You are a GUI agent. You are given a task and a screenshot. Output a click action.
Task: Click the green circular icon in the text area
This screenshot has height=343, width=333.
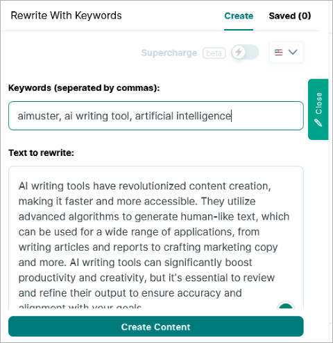(286, 306)
